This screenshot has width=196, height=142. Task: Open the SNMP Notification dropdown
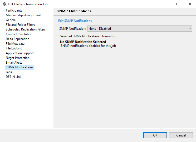point(140,29)
